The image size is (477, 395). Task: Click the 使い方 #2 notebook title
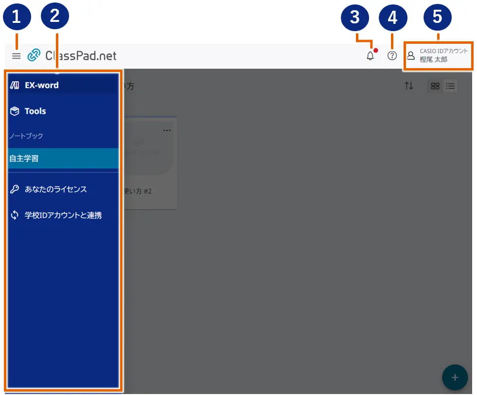139,191
